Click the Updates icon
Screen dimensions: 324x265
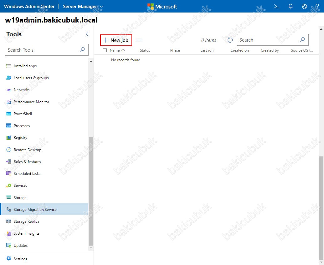(9, 245)
